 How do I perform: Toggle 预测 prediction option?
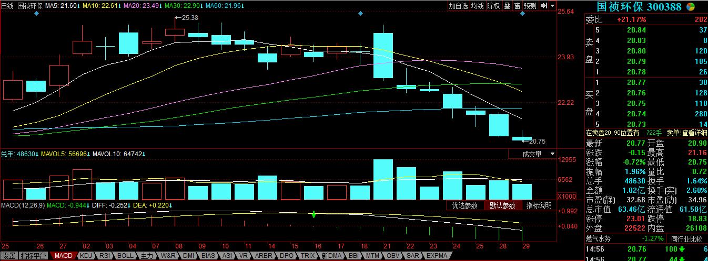pyautogui.click(x=530, y=6)
